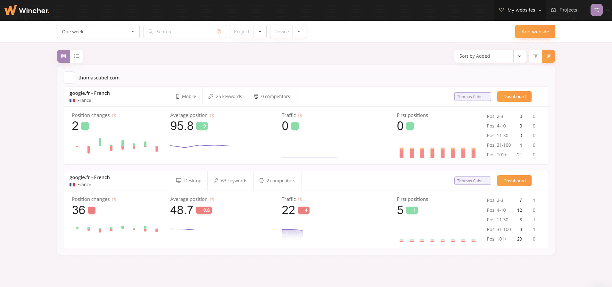Select descending sort order
This screenshot has width=612, height=287.
[x=548, y=56]
